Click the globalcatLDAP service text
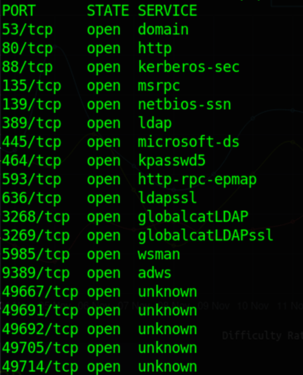303x375 pixels. (193, 217)
